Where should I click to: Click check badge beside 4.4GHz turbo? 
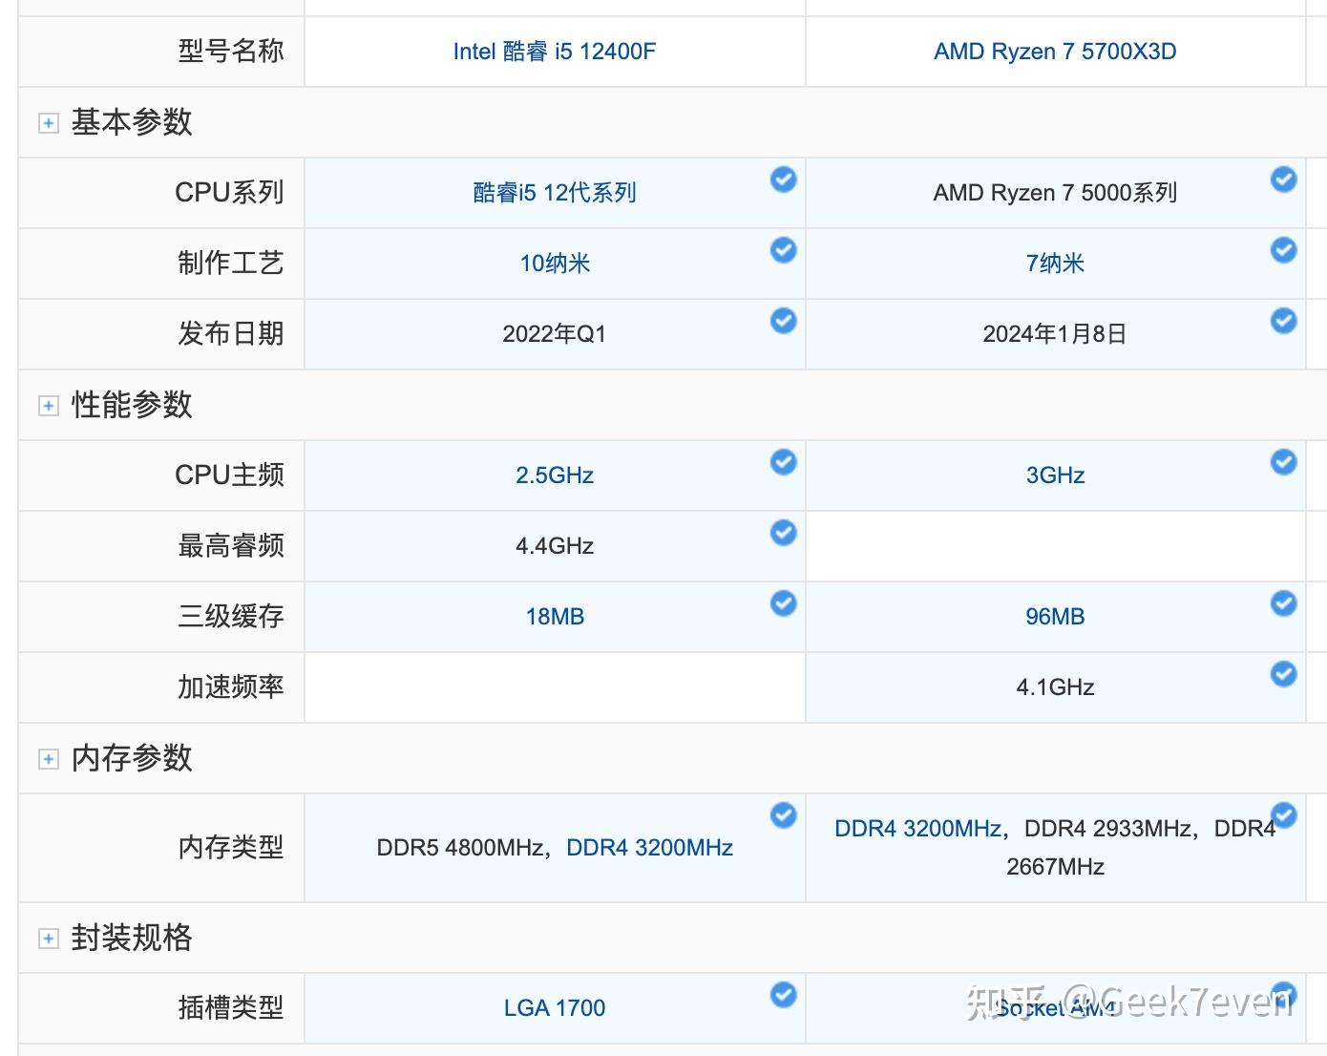tap(784, 533)
